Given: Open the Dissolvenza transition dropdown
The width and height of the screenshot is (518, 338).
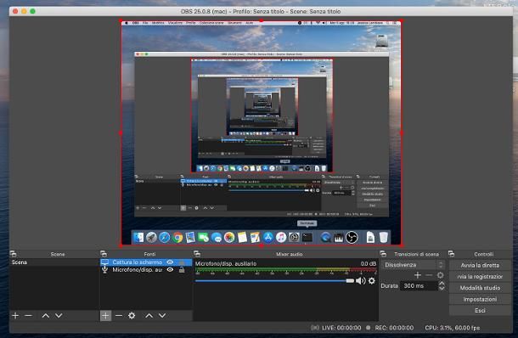Looking at the screenshot, I should point(413,265).
